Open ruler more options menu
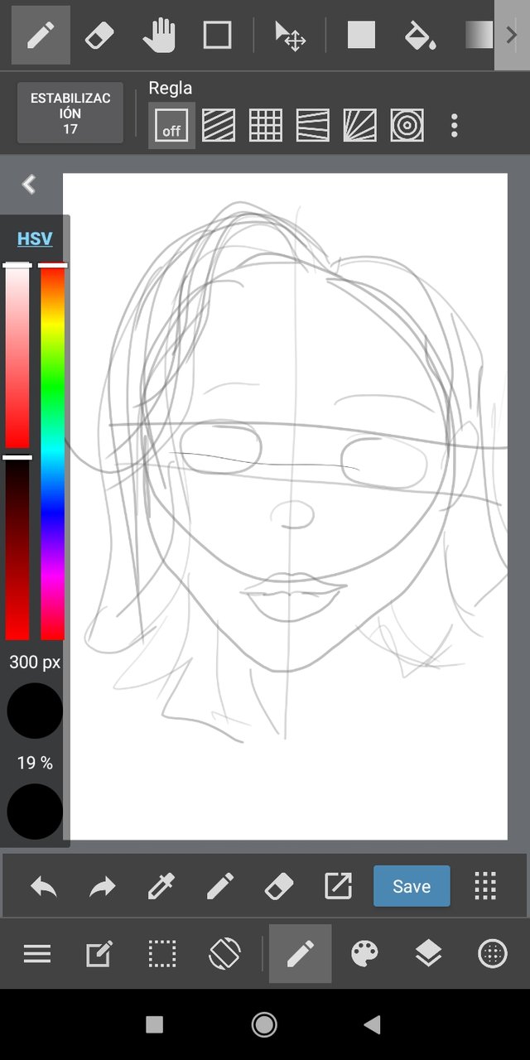The image size is (530, 1060). (454, 126)
